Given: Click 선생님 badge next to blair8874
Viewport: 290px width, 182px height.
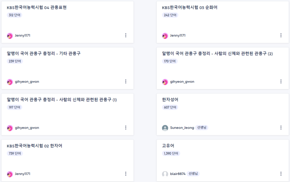Looking at the screenshot, I should [193, 174].
